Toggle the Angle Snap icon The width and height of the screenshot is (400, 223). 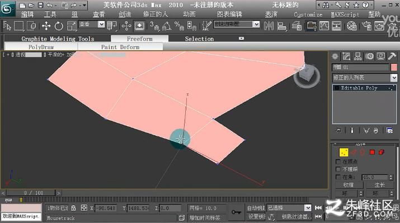167,26
